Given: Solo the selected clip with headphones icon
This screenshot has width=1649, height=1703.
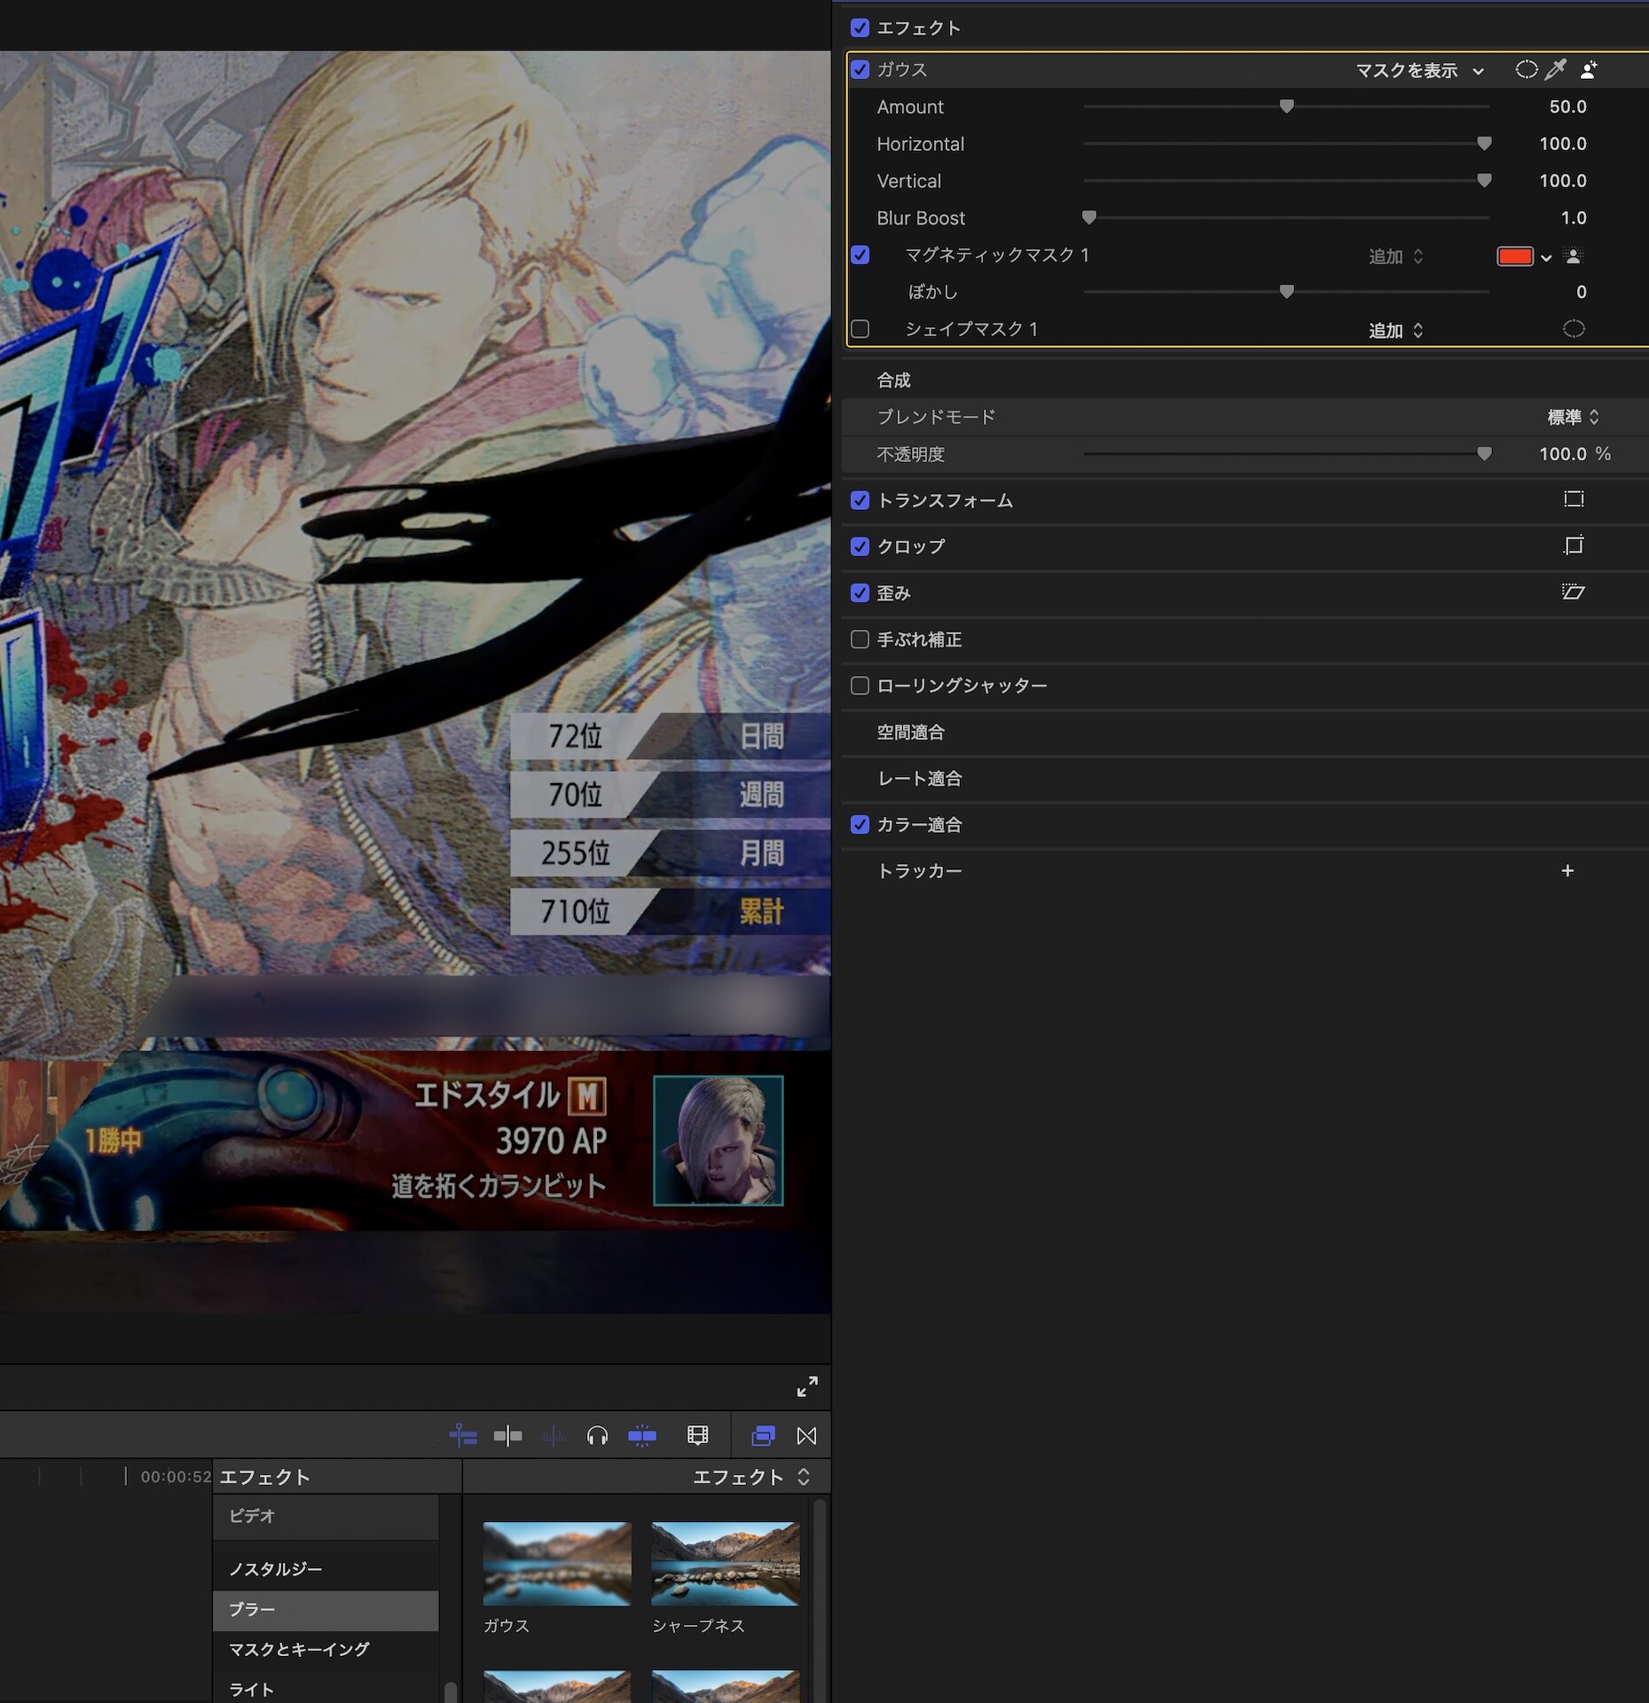Looking at the screenshot, I should (x=598, y=1435).
